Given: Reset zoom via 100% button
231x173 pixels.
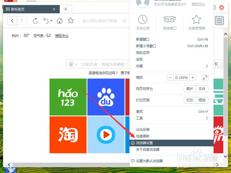Looking at the screenshot, I should pos(181,77).
